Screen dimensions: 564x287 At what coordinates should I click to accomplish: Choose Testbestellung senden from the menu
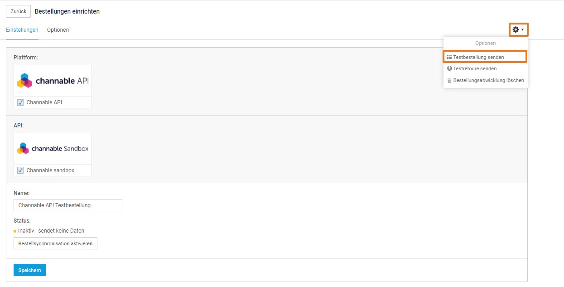(x=478, y=57)
